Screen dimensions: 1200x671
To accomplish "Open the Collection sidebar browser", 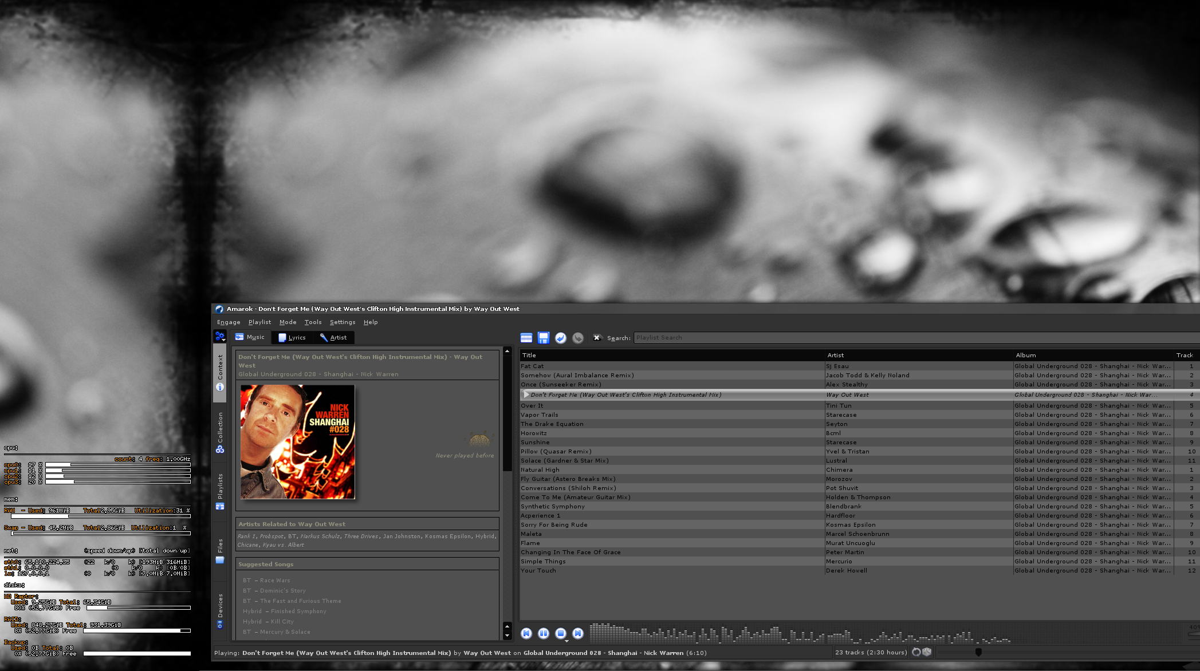I will [220, 432].
